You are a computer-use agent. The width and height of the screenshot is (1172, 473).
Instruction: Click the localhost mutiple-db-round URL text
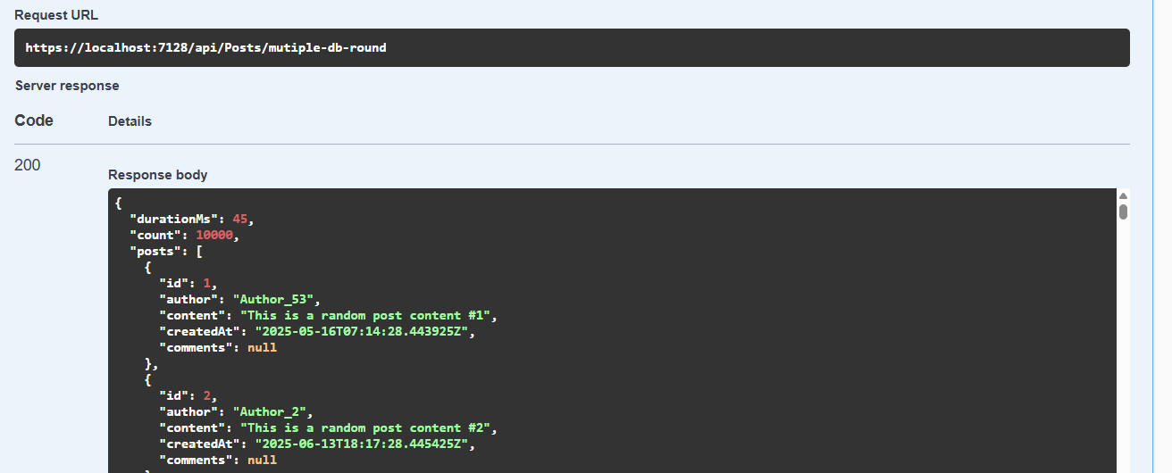point(205,47)
